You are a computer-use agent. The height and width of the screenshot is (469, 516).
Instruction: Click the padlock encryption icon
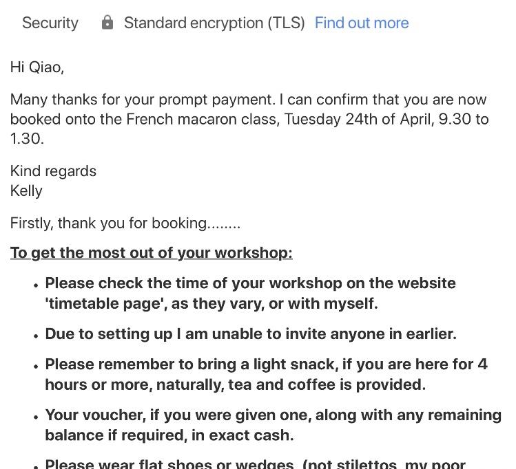(107, 23)
